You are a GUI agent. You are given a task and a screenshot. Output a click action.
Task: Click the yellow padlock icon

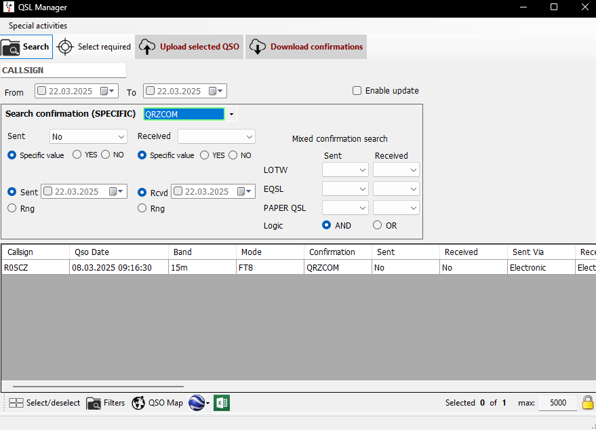588,403
